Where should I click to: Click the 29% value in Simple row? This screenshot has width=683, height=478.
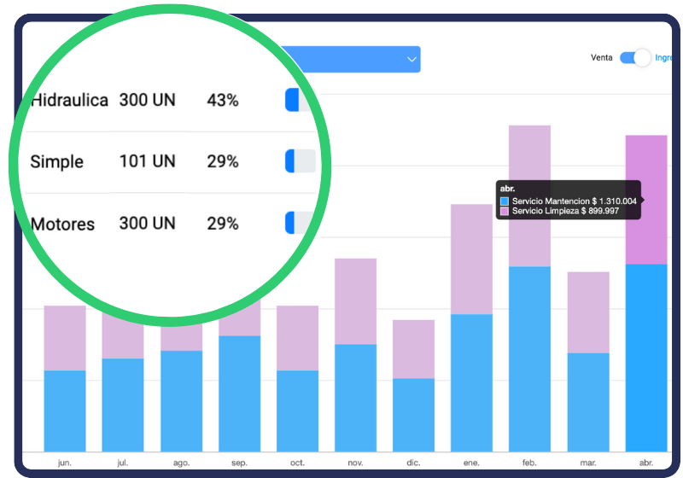coord(223,161)
